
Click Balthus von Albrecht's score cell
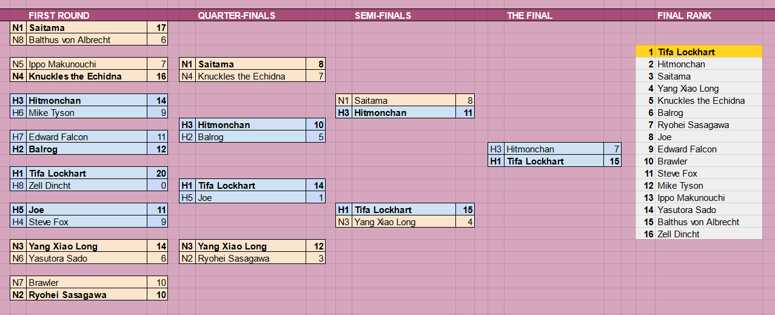(x=157, y=40)
